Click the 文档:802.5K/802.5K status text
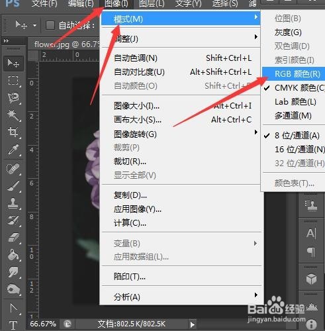This screenshot has height=331, width=325. [x=132, y=324]
